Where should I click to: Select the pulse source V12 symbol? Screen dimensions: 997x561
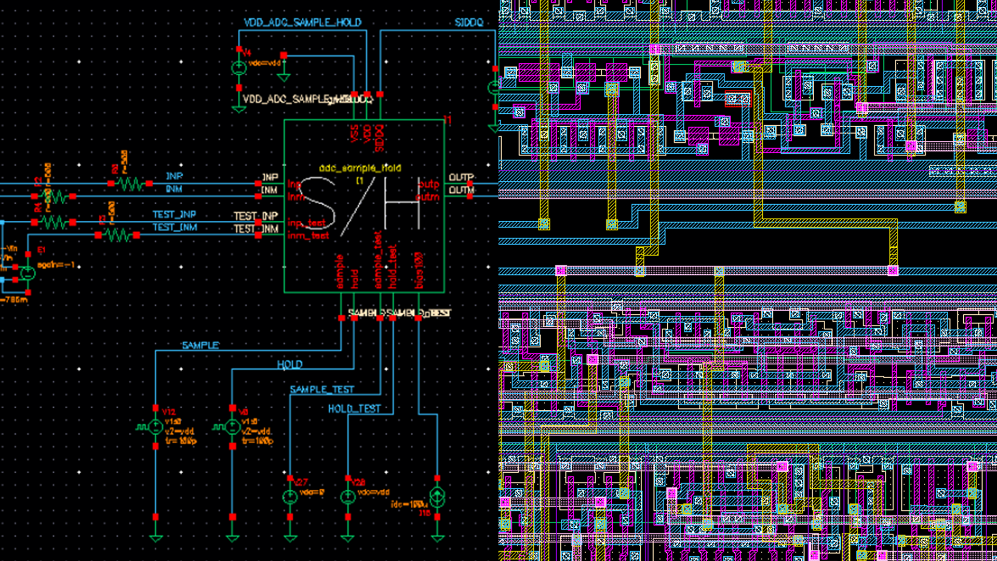point(155,428)
